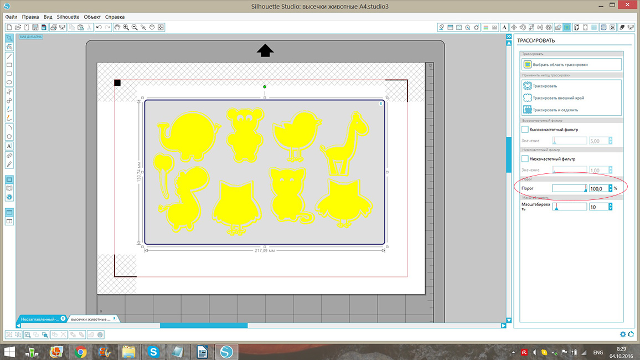Select the Eraser tool

point(9,155)
